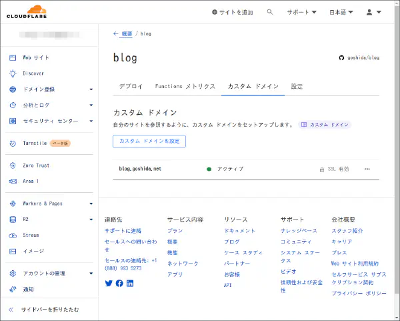The height and width of the screenshot is (321, 400).
Task: Expand the ドメイン登録 sidebar arrow
Action: [x=91, y=89]
